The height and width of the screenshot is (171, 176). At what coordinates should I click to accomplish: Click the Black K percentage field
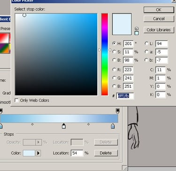point(161,95)
